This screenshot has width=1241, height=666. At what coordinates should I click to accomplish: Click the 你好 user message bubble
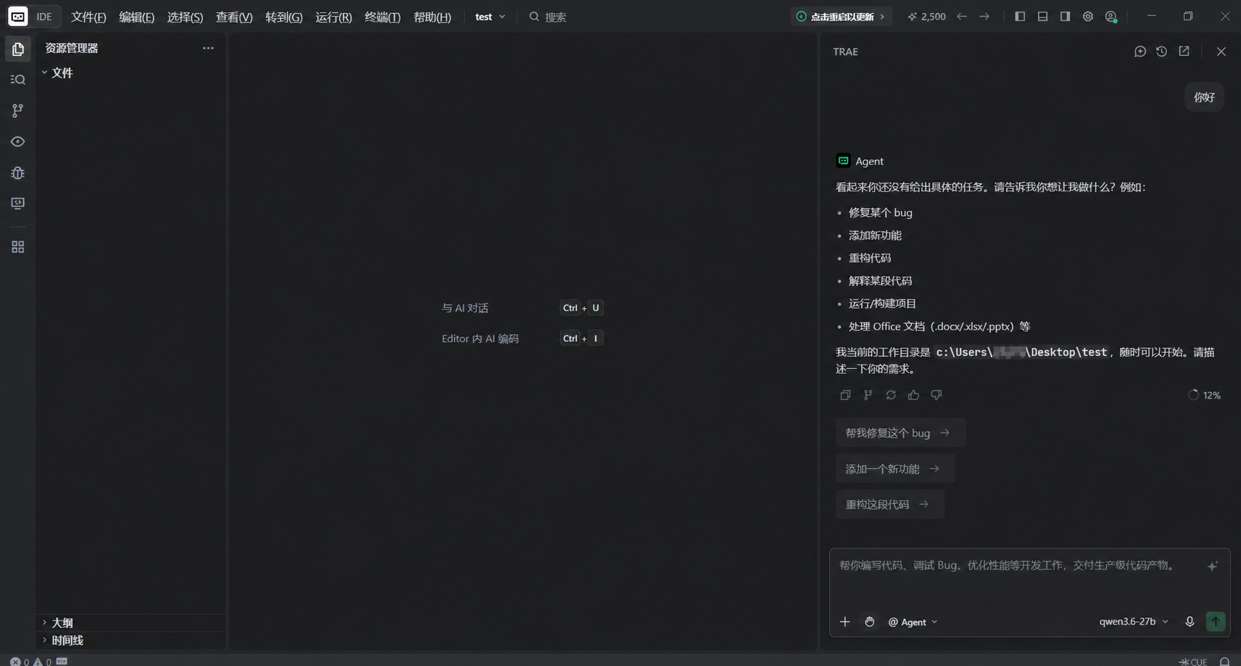[1205, 97]
